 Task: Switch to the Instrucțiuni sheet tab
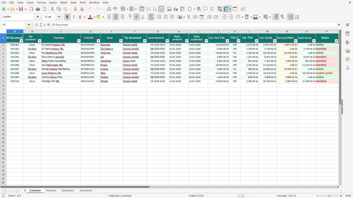86,190
